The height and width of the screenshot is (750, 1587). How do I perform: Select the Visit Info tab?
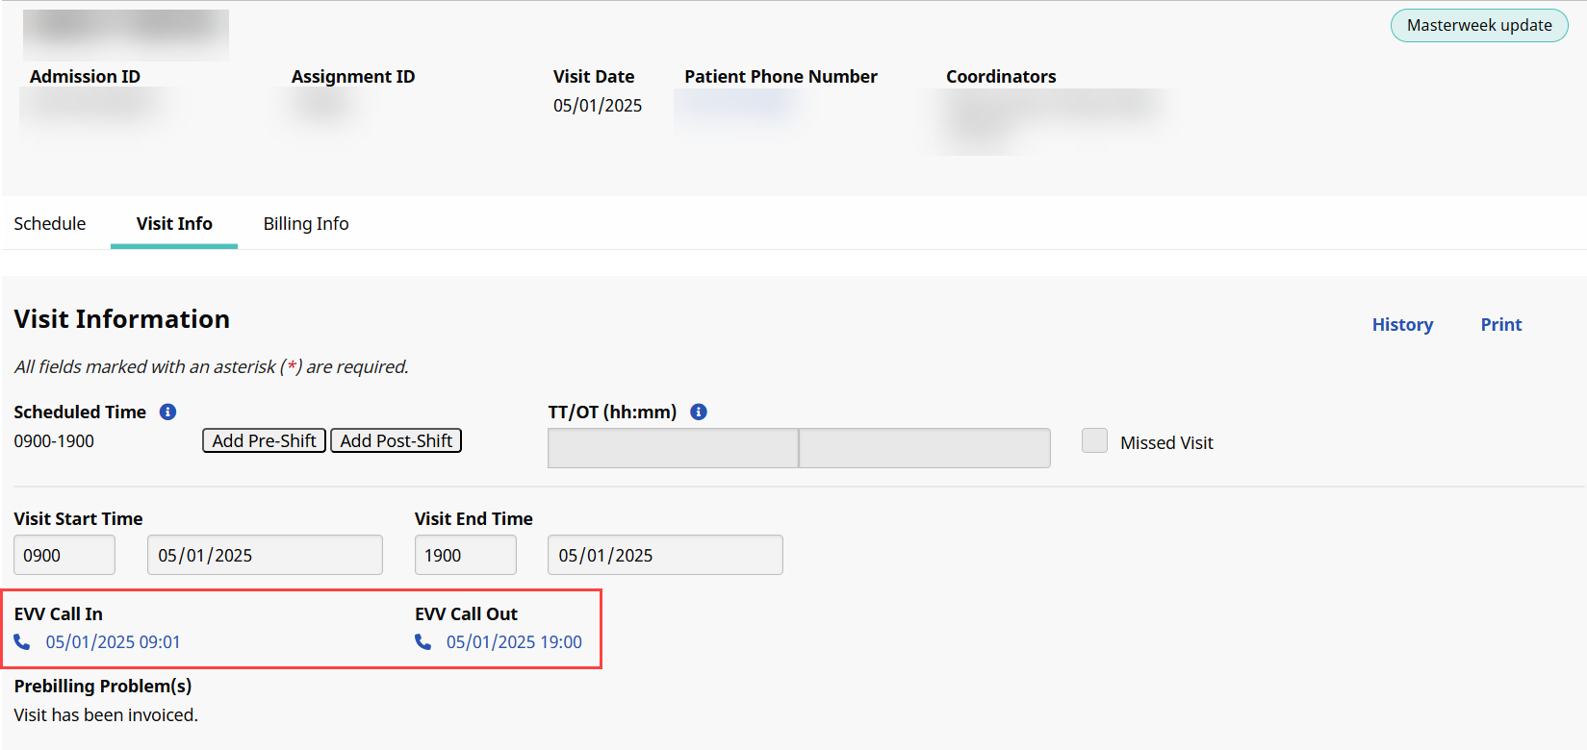point(174,223)
